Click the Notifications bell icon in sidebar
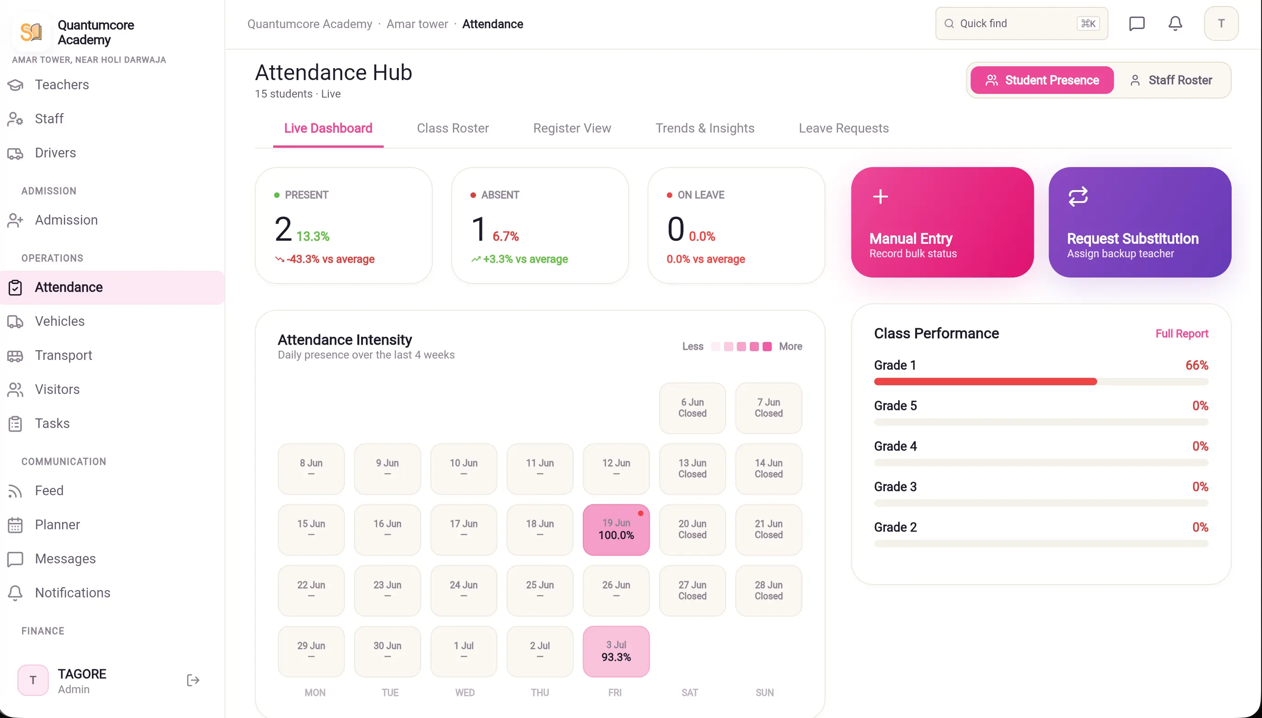 (x=15, y=593)
